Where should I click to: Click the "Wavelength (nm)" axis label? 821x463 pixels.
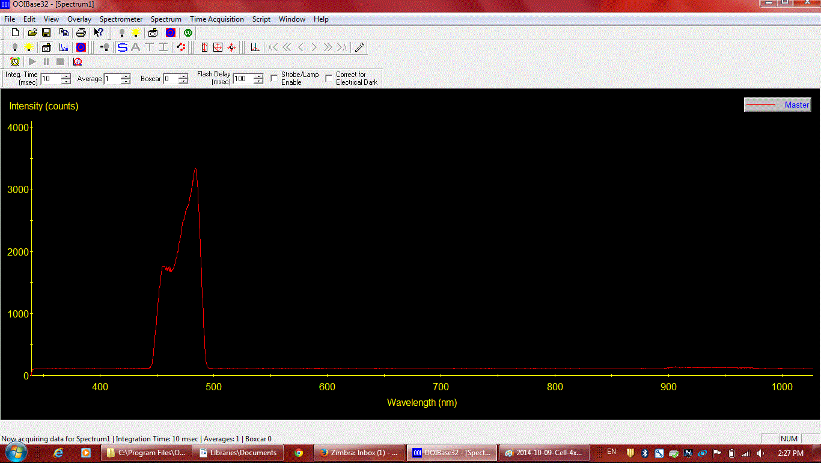[422, 402]
